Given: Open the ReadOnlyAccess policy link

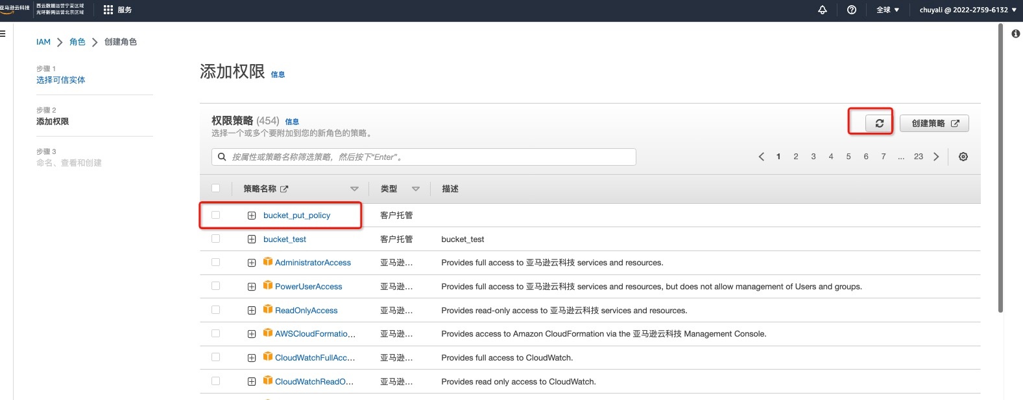Looking at the screenshot, I should [306, 311].
